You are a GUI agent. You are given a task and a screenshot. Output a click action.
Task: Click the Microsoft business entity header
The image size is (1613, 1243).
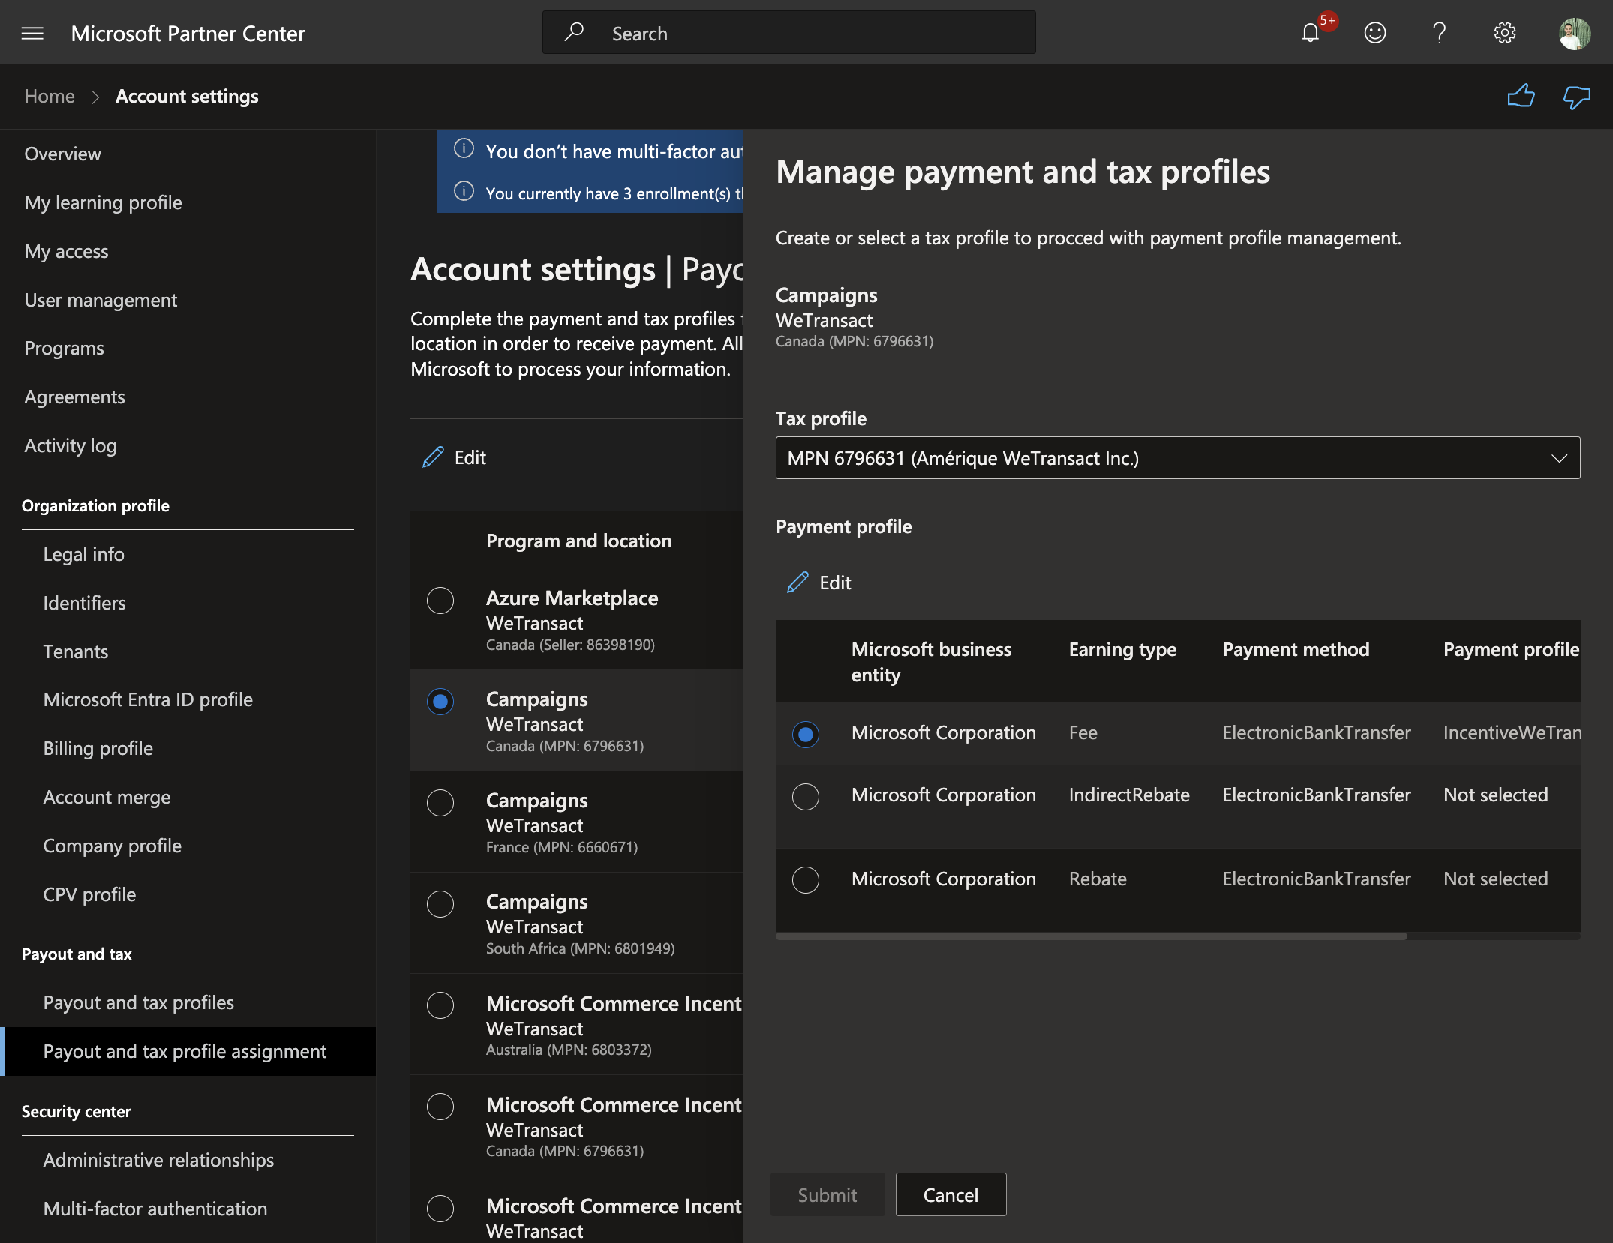click(932, 662)
